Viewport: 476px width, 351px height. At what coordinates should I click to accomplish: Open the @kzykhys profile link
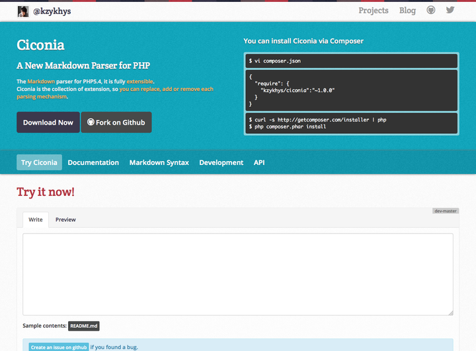pos(52,11)
